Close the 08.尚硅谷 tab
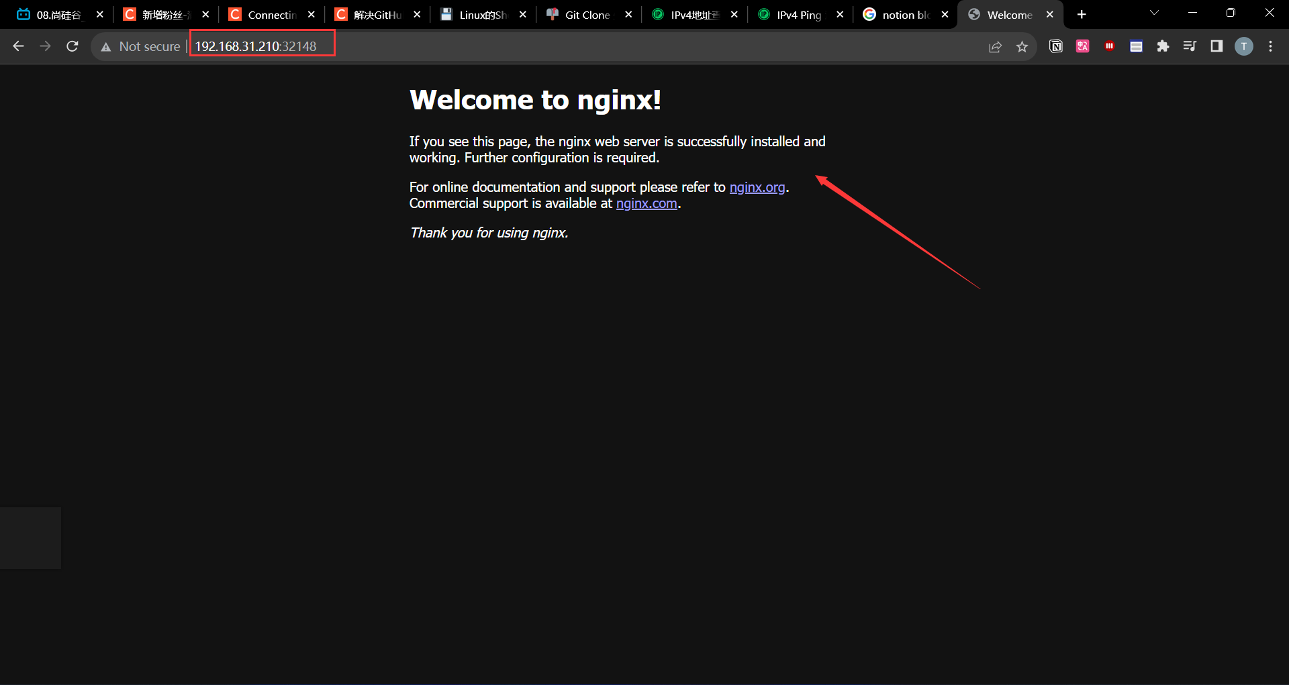The height and width of the screenshot is (685, 1289). point(100,15)
